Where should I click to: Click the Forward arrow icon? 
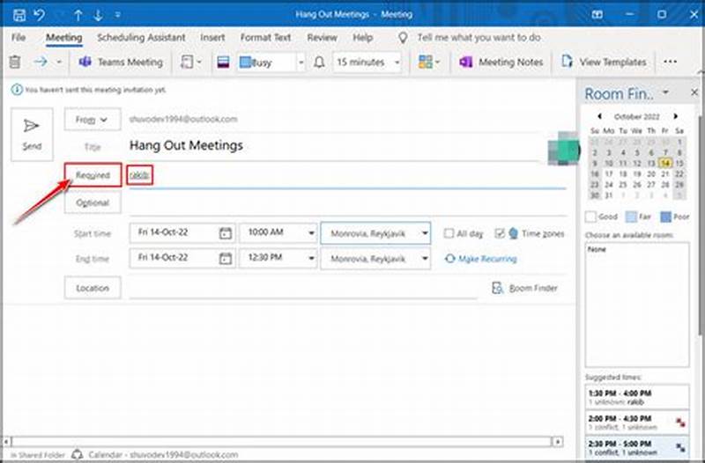point(41,62)
